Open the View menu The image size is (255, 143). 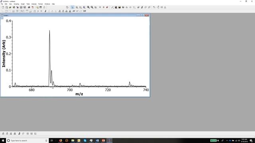pos(10,4)
